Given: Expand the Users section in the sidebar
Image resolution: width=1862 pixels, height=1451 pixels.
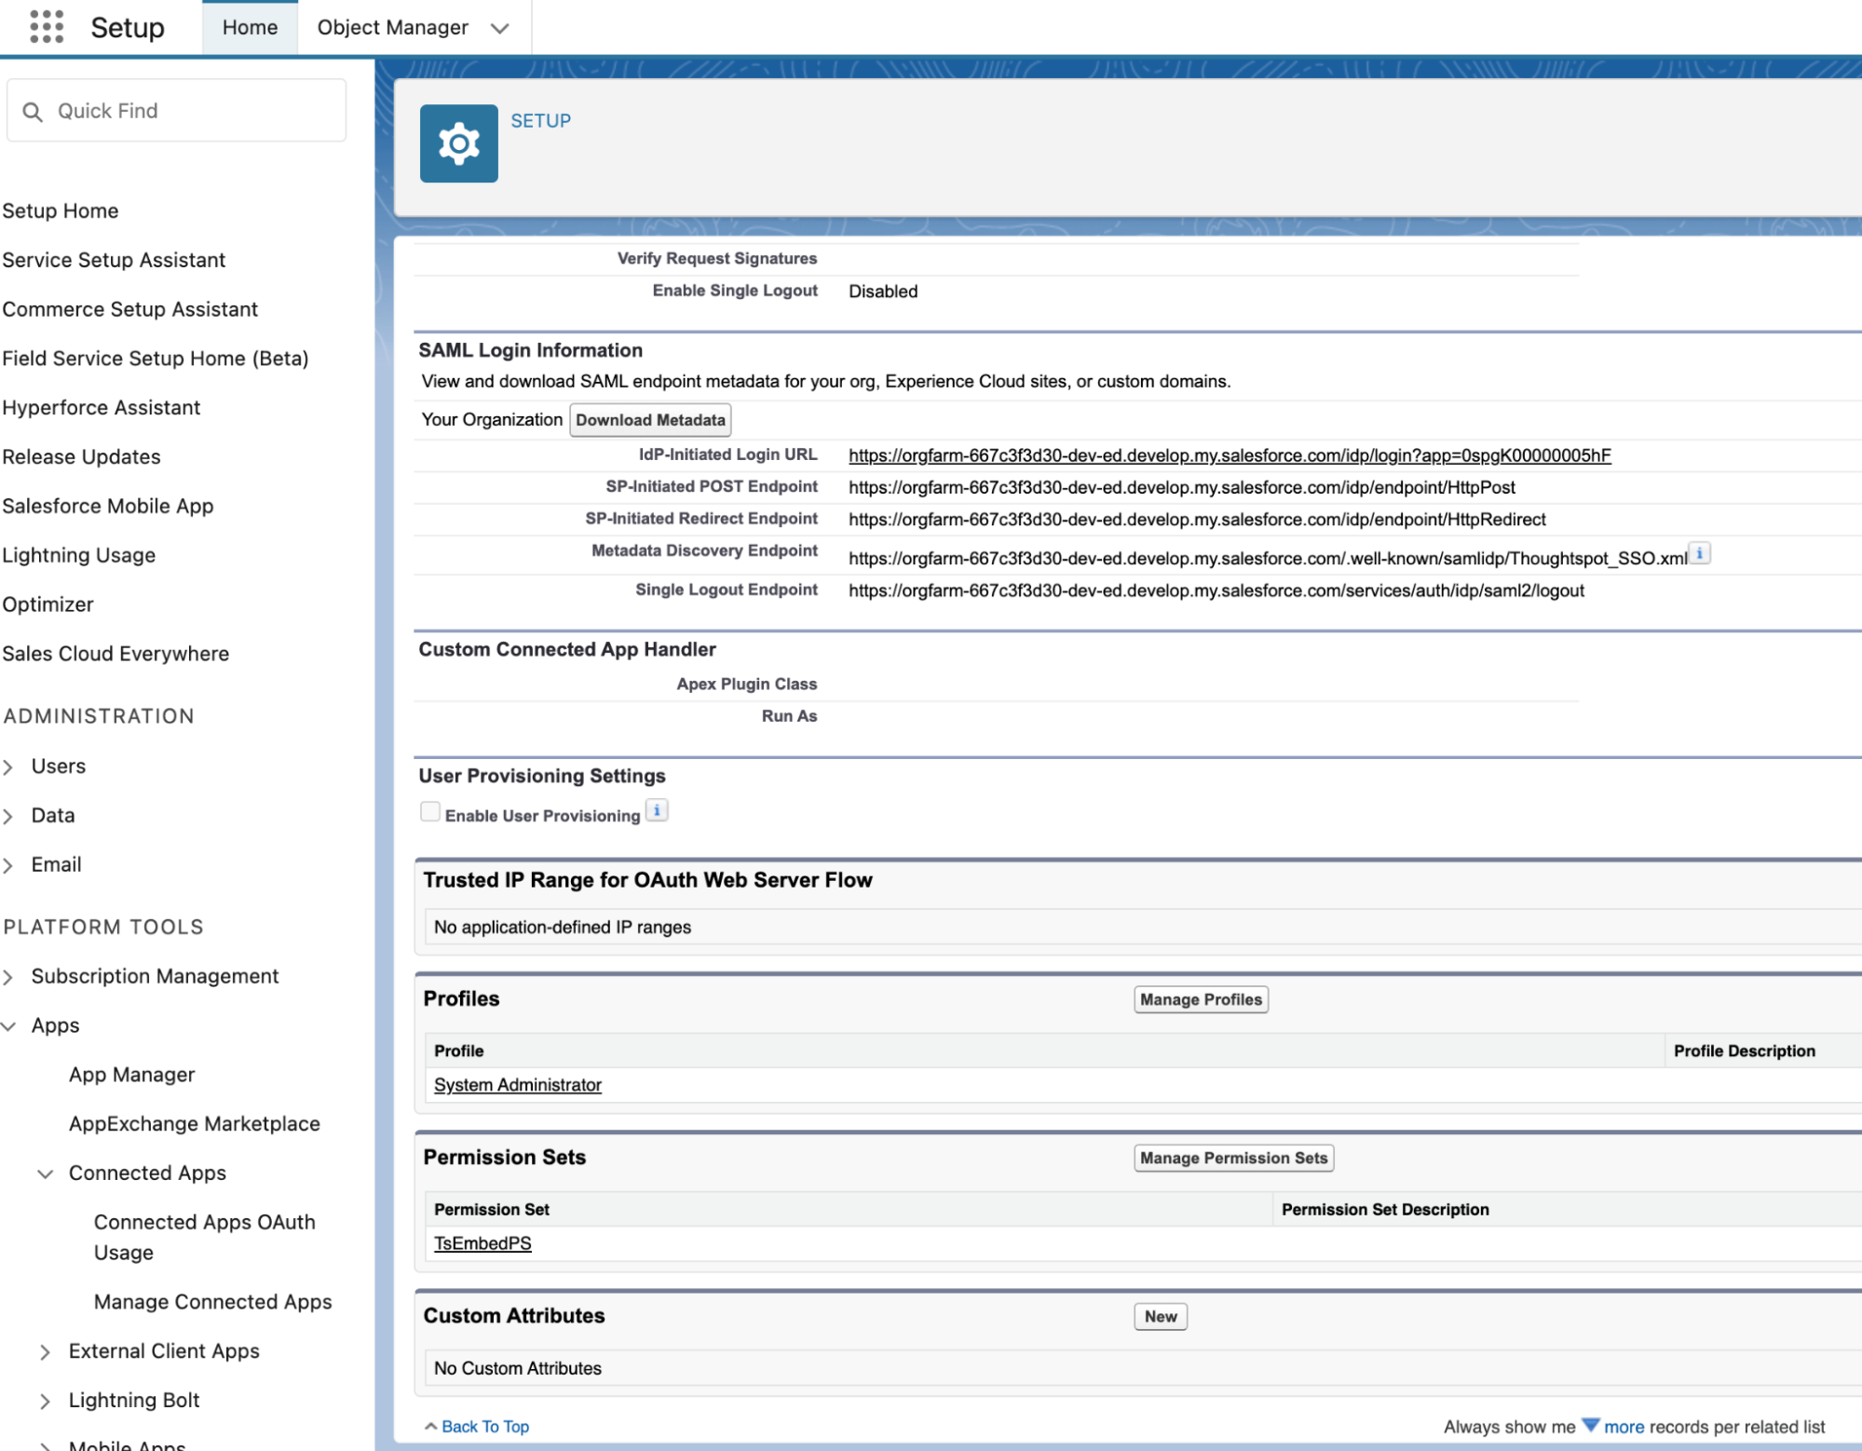Looking at the screenshot, I should tap(9, 766).
